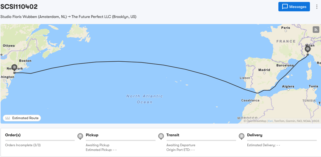The width and height of the screenshot is (321, 157).
Task: Select the Pickup section heading
Action: [92, 135]
